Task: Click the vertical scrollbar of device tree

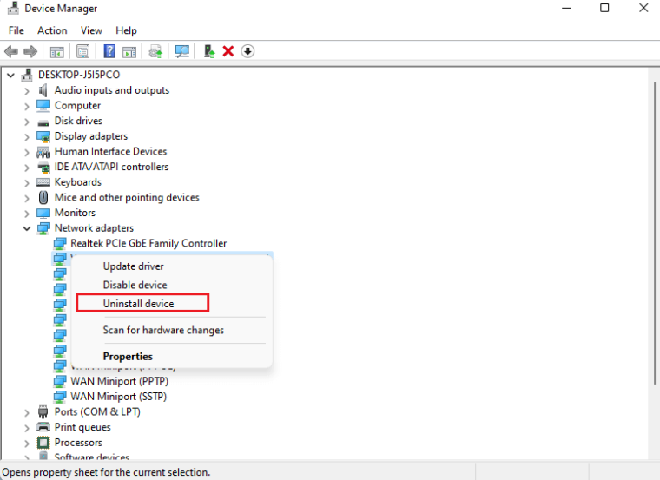Action: click(x=655, y=232)
